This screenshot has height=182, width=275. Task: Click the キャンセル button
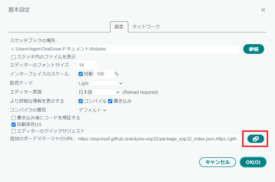click(x=217, y=162)
